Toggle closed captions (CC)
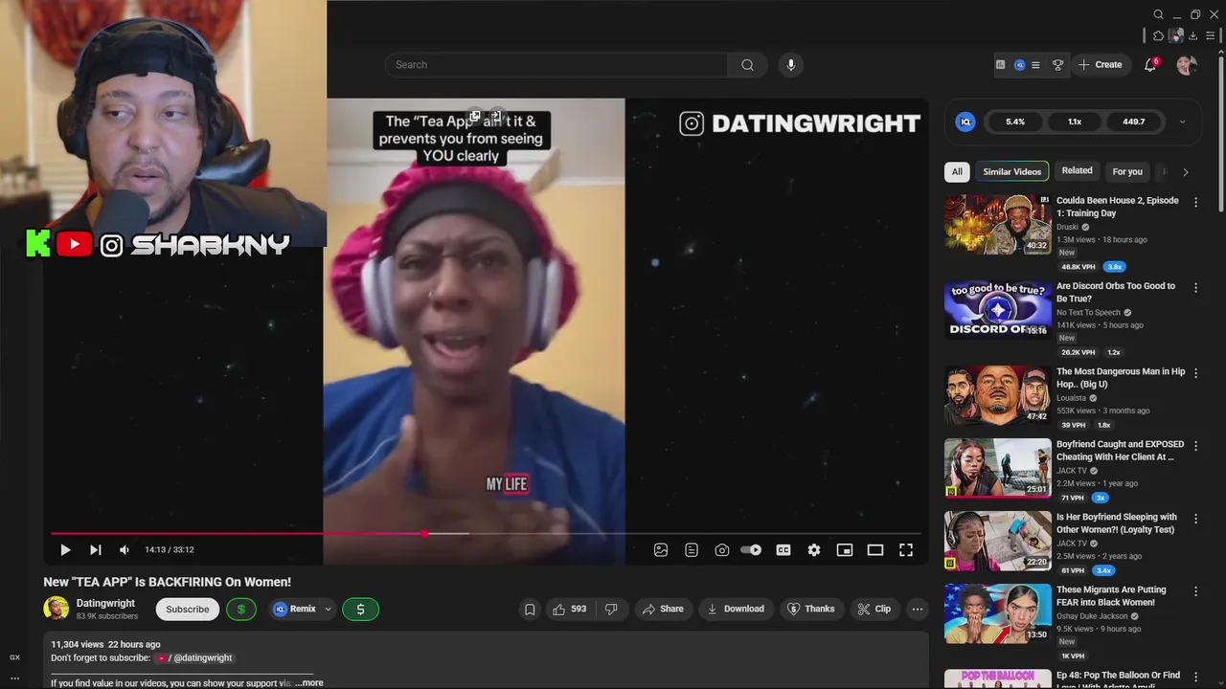The height and width of the screenshot is (689, 1226). 783,550
